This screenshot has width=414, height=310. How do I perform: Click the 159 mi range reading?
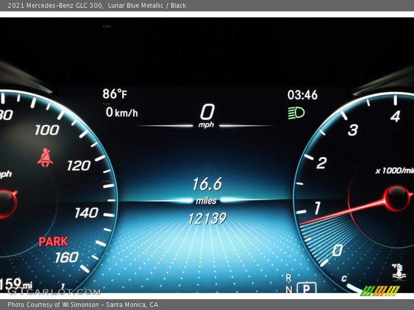pyautogui.click(x=16, y=285)
